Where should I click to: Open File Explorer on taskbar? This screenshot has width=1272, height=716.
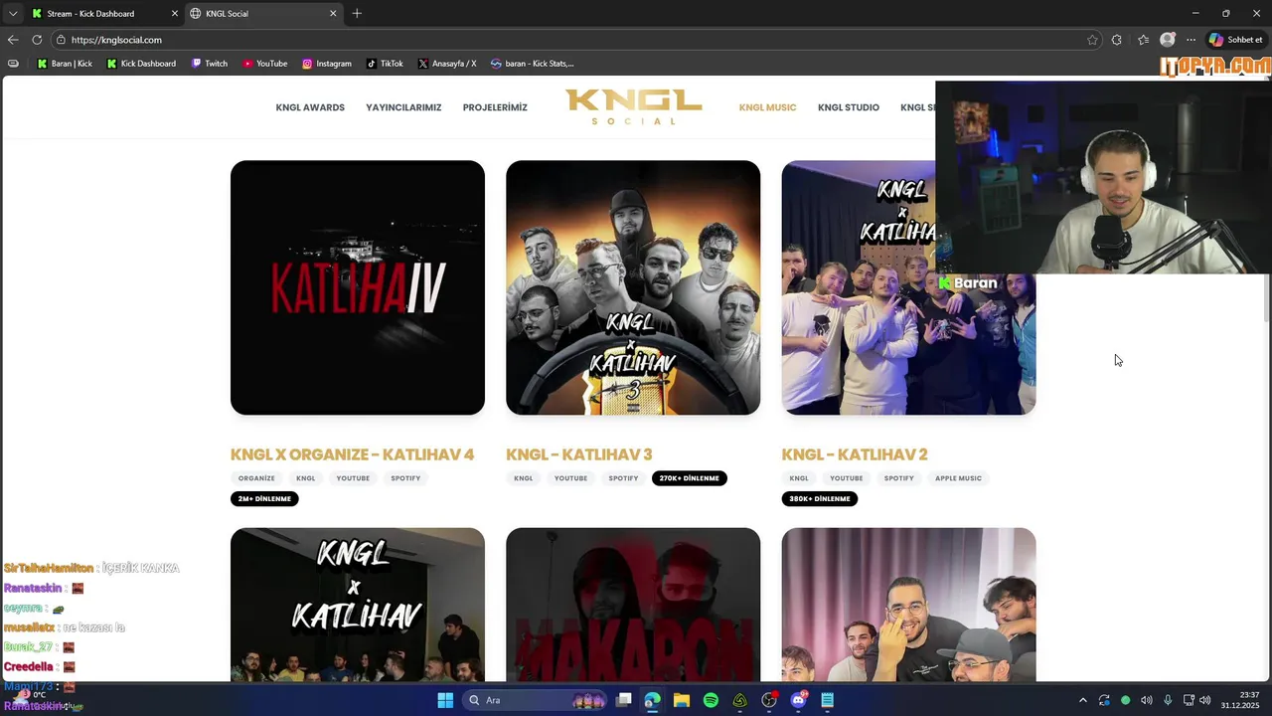[682, 700]
